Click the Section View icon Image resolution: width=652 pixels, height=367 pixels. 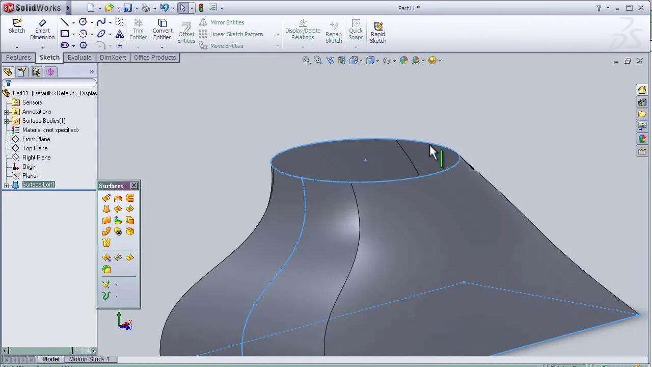[x=342, y=60]
